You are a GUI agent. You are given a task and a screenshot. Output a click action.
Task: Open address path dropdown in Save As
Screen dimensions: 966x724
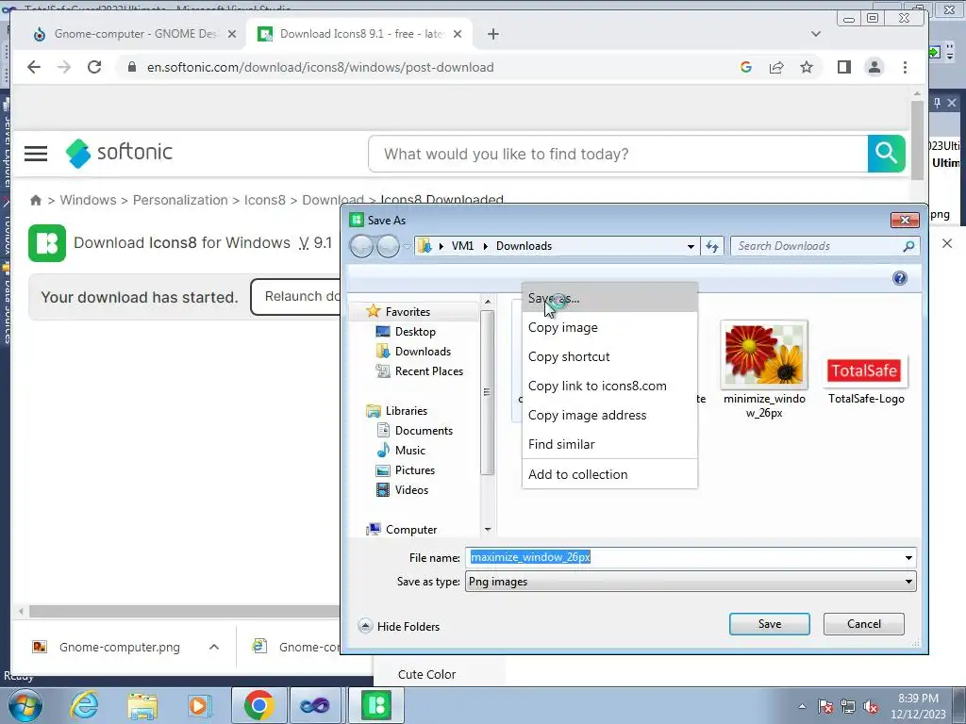coord(691,246)
